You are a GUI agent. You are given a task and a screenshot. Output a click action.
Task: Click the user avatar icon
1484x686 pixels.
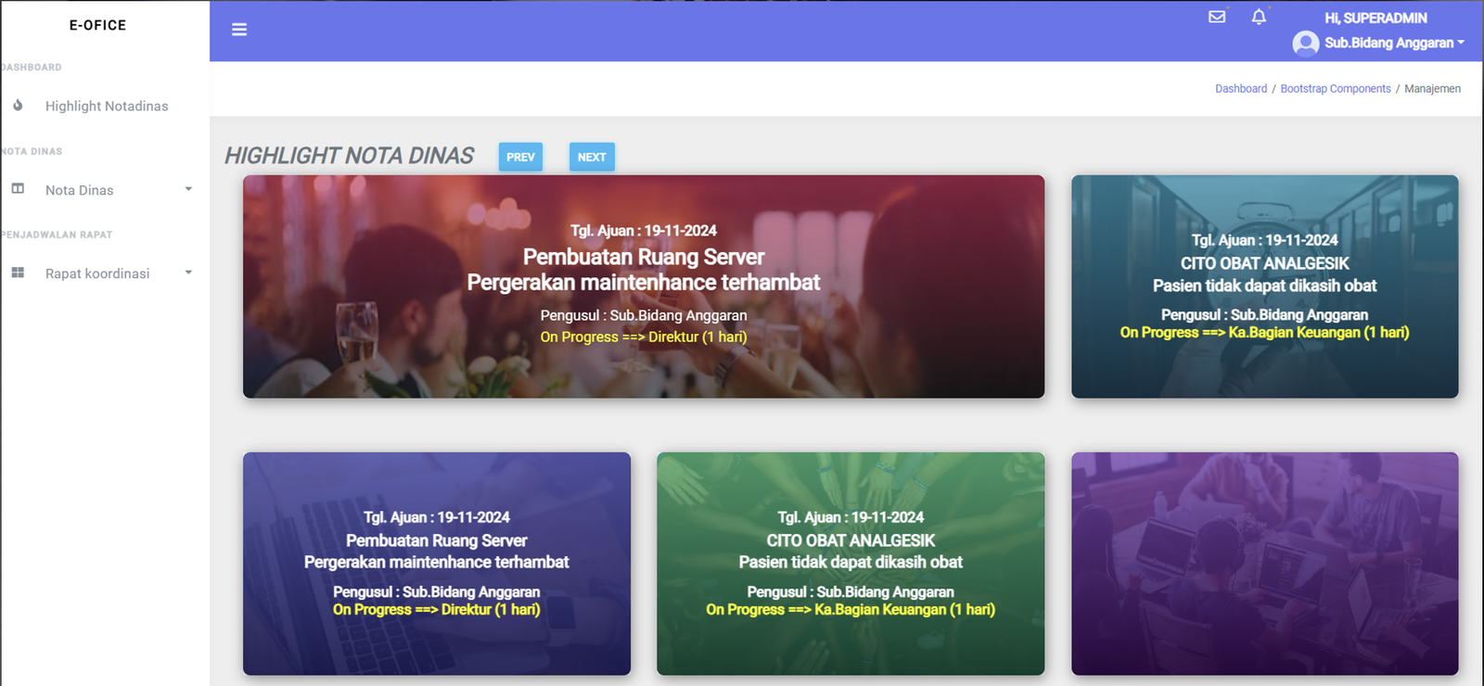[x=1306, y=44]
